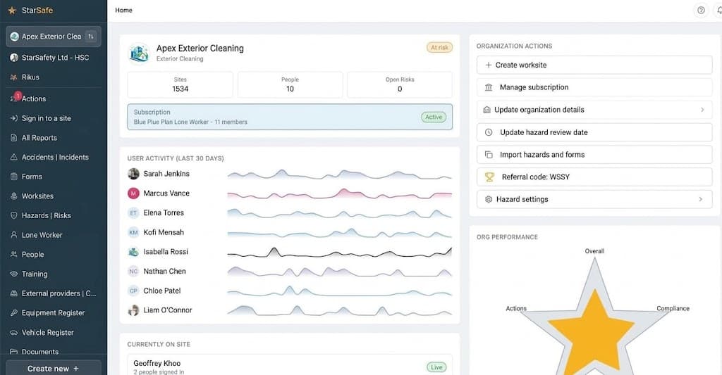722x375 pixels.
Task: Open the help question mark icon
Action: (x=701, y=10)
